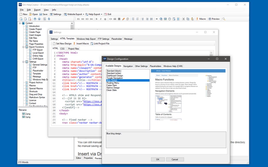Image resolution: width=268 pixels, height=167 pixels.
Task: Apply H2 heading format
Action: [x=83, y=19]
